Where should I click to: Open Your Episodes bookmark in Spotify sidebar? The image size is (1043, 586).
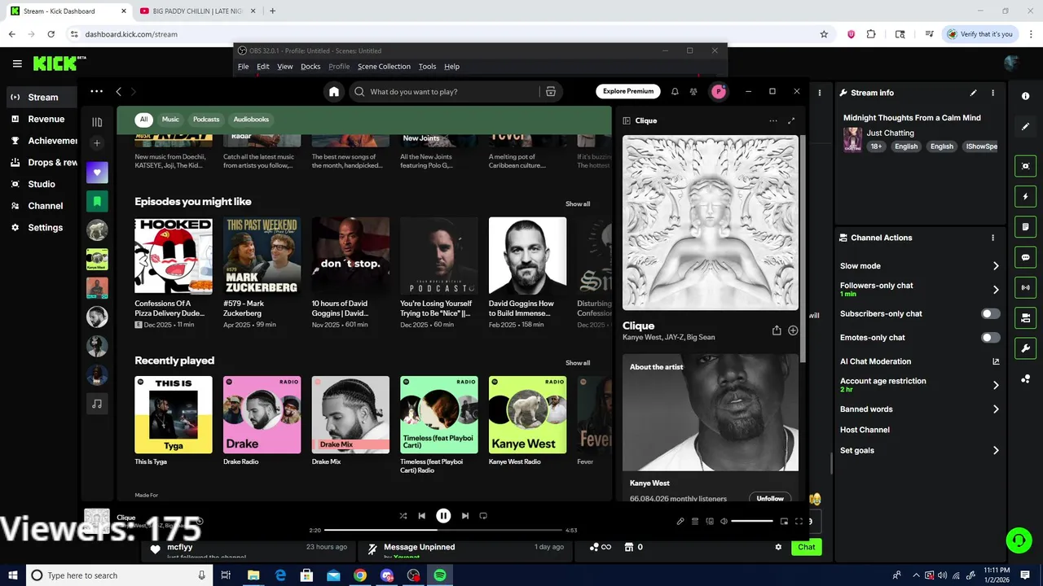tap(97, 201)
